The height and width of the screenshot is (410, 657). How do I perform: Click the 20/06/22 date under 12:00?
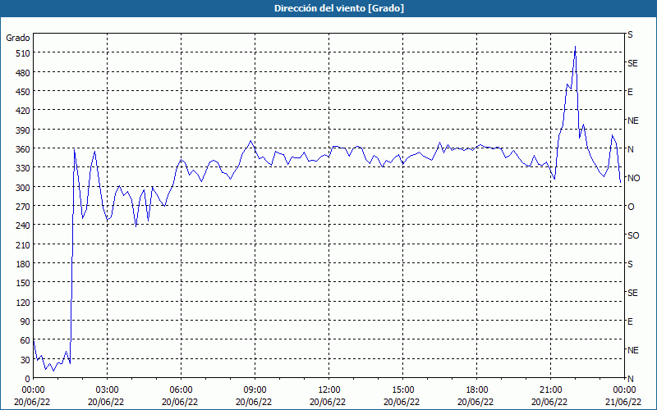(x=328, y=402)
